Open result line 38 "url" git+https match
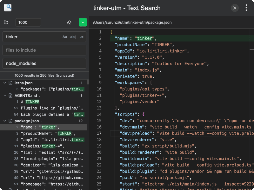The height and width of the screenshot is (190, 254). [x=43, y=171]
